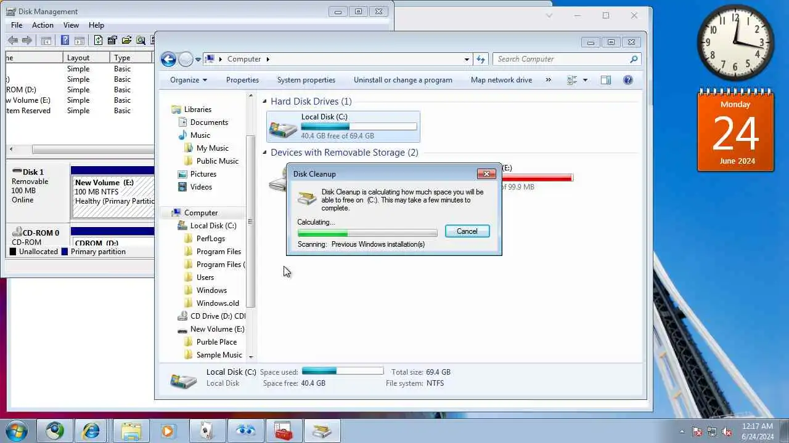Image resolution: width=789 pixels, height=443 pixels.
Task: Open Windows Explorer taskbar icon
Action: pos(131,431)
